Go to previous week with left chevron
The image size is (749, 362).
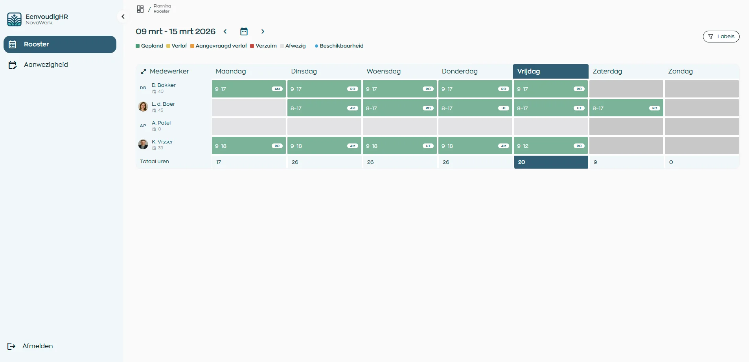[x=225, y=31]
